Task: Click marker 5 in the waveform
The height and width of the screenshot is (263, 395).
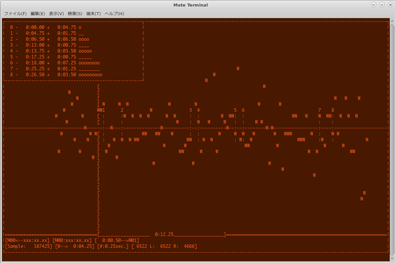Action: point(235,110)
